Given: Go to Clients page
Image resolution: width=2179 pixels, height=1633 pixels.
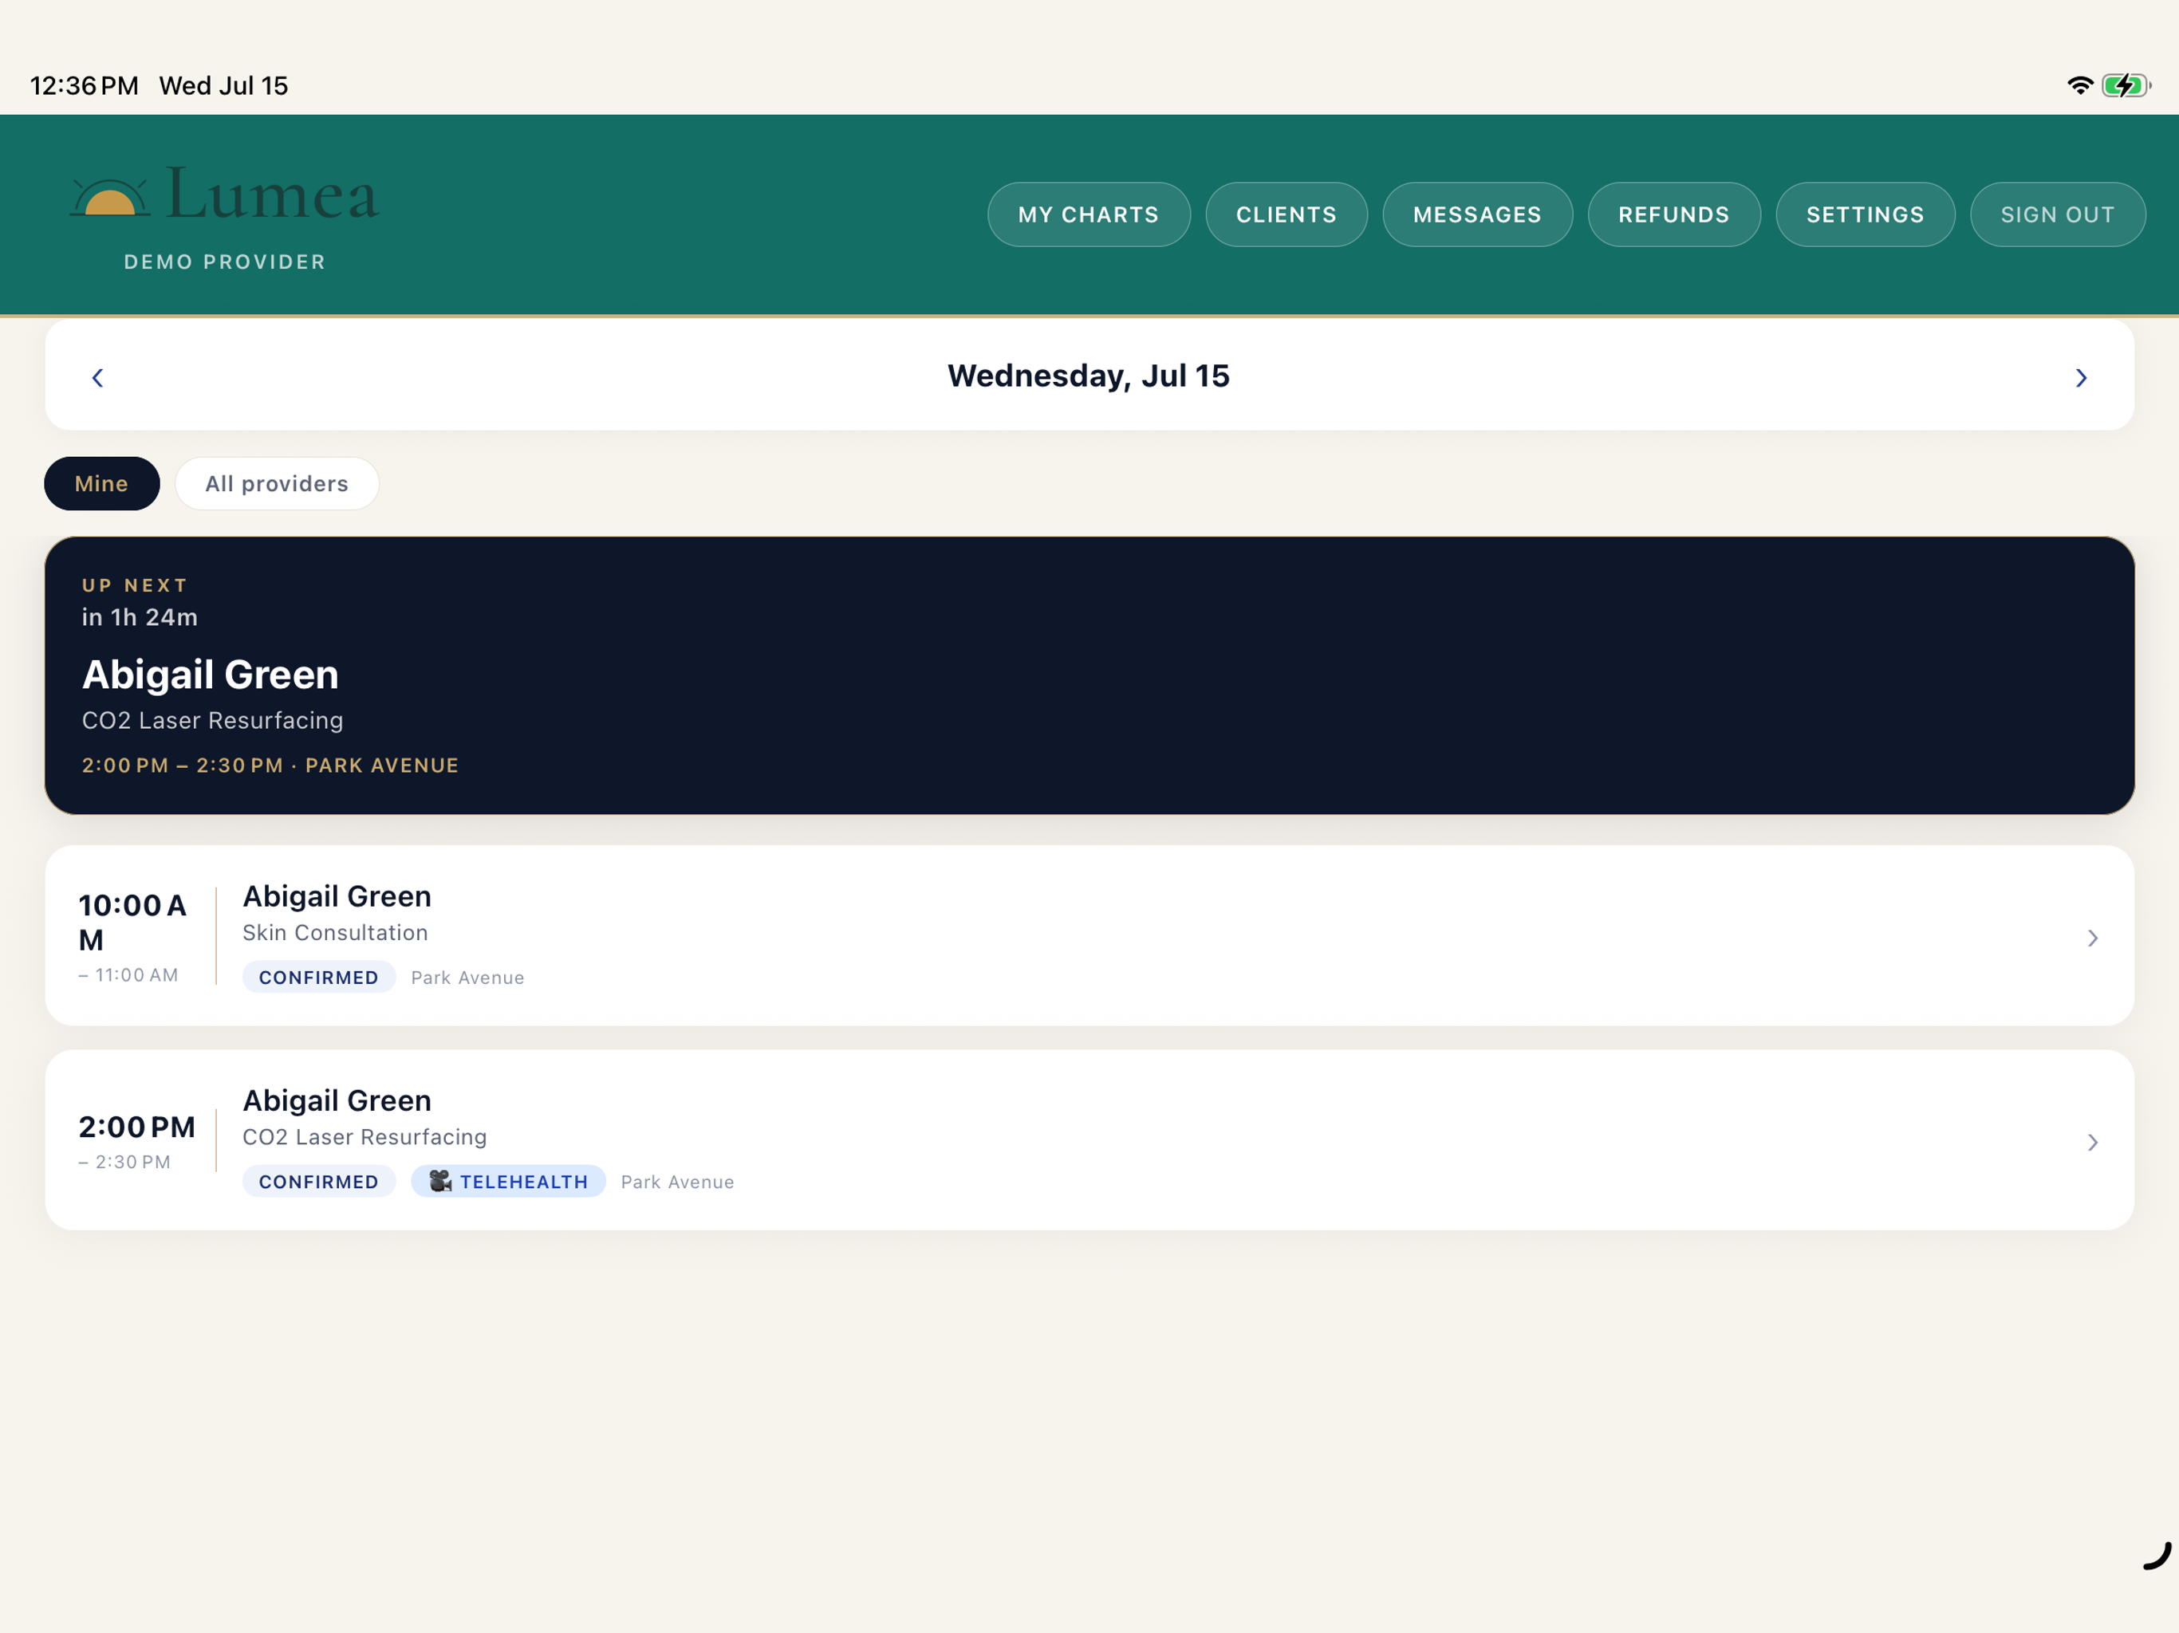Looking at the screenshot, I should click(x=1287, y=214).
